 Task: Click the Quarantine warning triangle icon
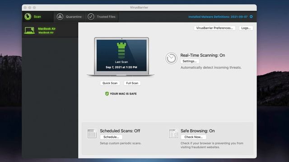point(60,17)
